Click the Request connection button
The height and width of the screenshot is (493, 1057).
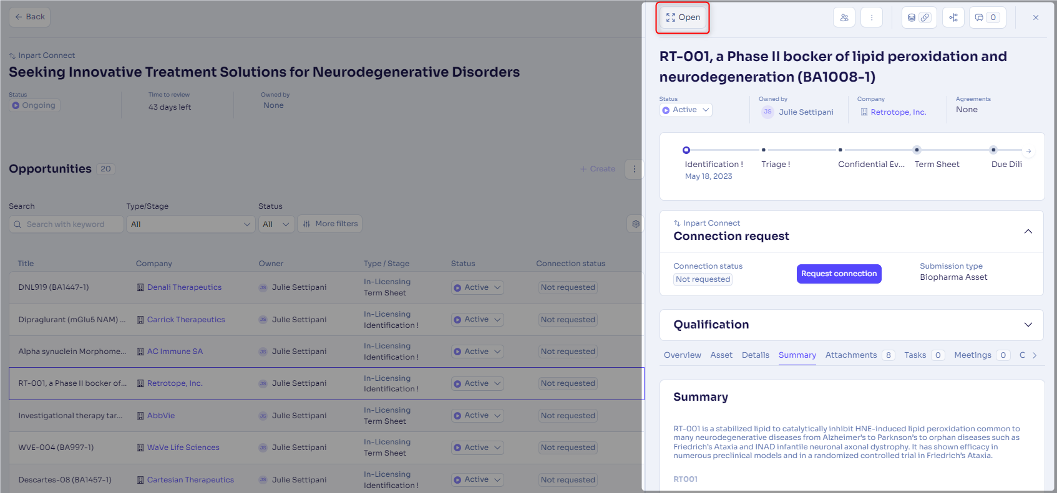(839, 274)
